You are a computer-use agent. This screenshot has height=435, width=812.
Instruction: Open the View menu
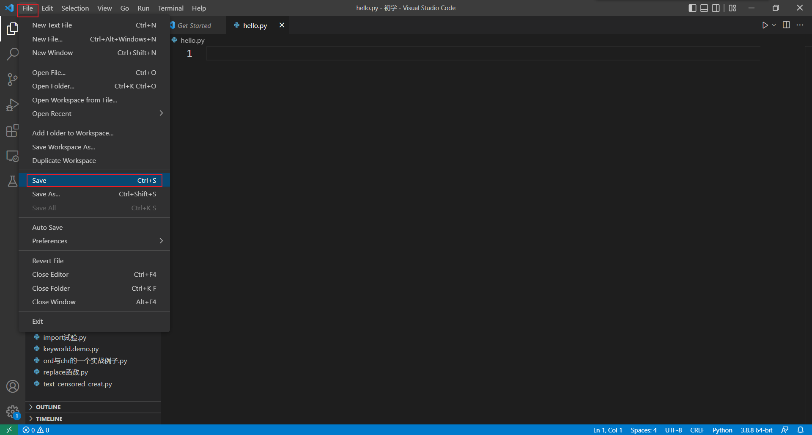pyautogui.click(x=104, y=8)
